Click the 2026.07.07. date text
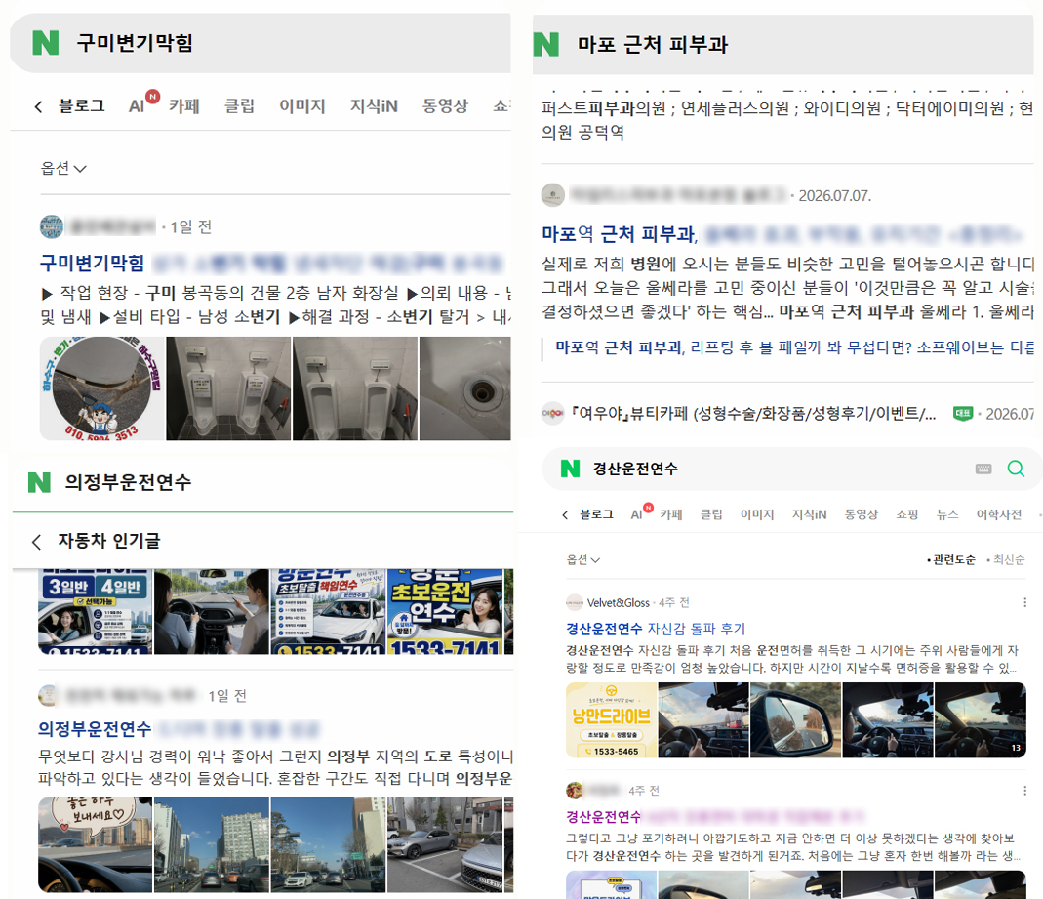Image resolution: width=1043 pixels, height=899 pixels. [x=835, y=195]
